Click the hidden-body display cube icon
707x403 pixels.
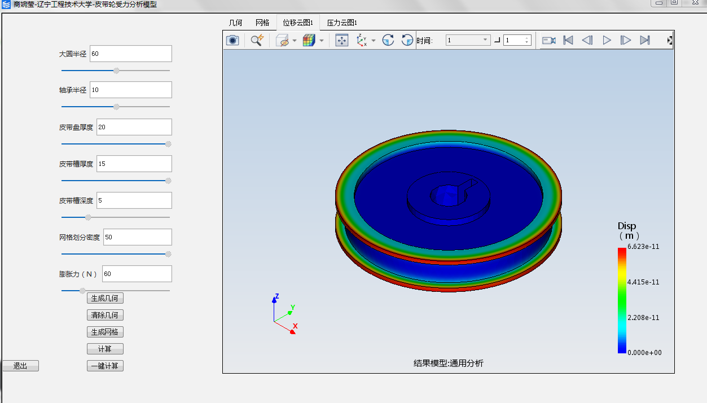[282, 40]
